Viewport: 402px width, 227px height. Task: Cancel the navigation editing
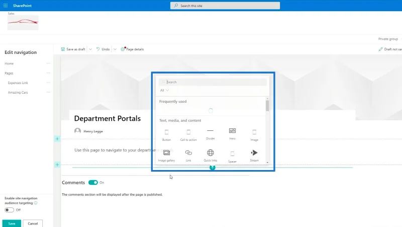[33, 223]
